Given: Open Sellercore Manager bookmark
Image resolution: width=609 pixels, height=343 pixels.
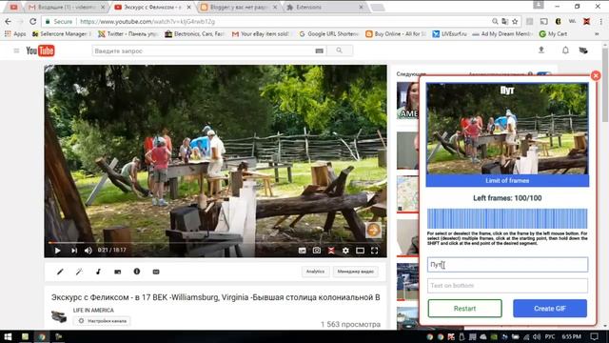Looking at the screenshot, I should point(61,34).
